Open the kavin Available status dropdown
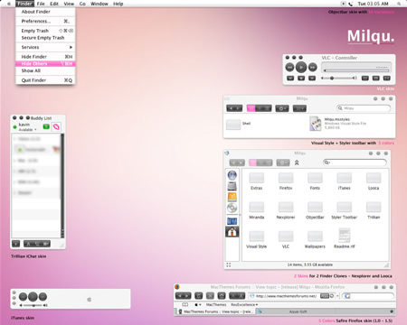Viewport: 407px width, 325px height. click(27, 129)
